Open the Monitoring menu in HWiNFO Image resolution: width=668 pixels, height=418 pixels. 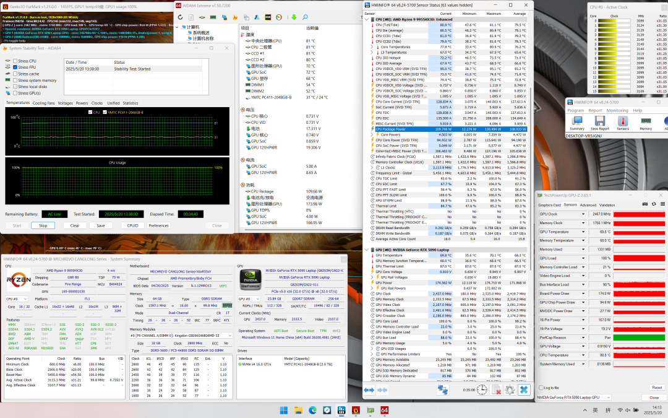click(x=617, y=110)
